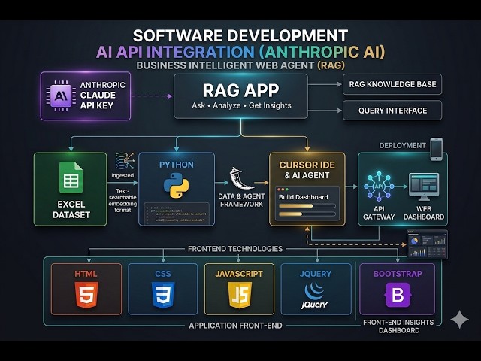481x361 pixels.
Task: Click the BOOTSTRAP heading text
Action: pyautogui.click(x=398, y=274)
